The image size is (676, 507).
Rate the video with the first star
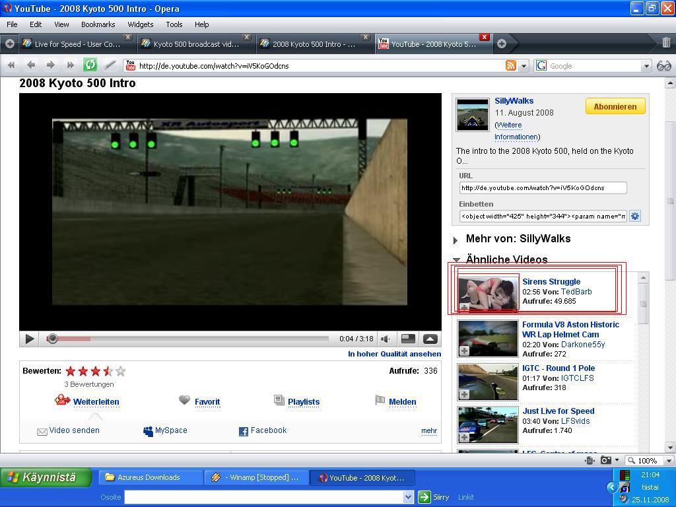pos(71,371)
